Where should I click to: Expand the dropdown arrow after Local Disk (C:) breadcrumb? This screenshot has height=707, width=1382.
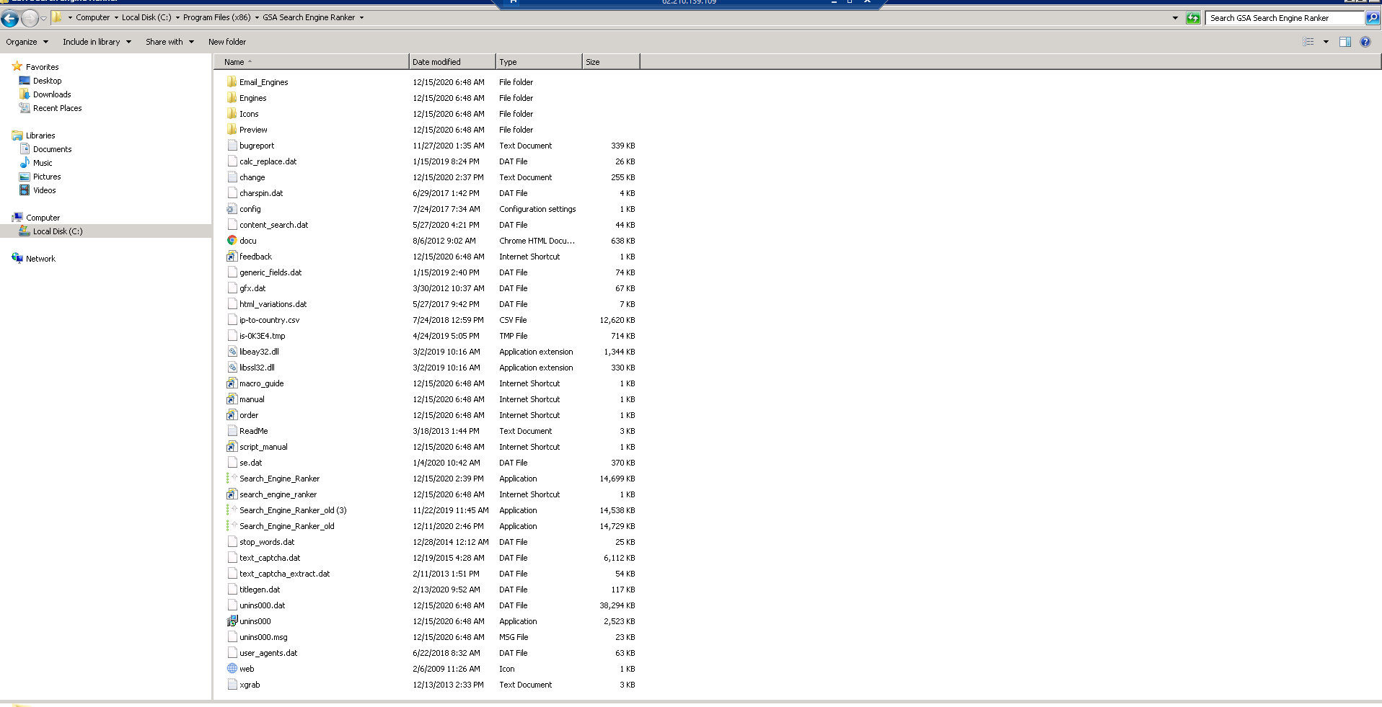[x=177, y=17]
